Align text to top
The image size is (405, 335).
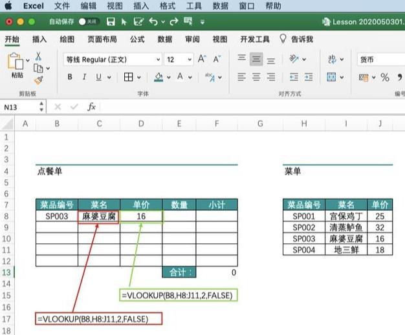pos(242,58)
